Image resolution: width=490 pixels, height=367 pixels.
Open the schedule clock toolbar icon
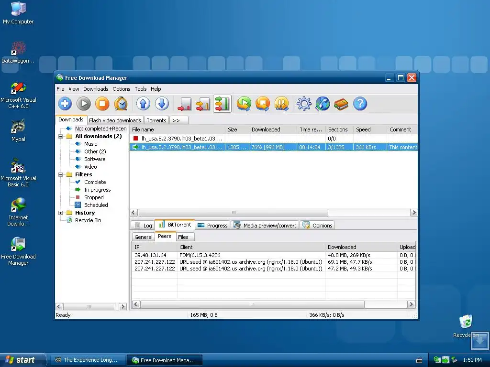(121, 104)
